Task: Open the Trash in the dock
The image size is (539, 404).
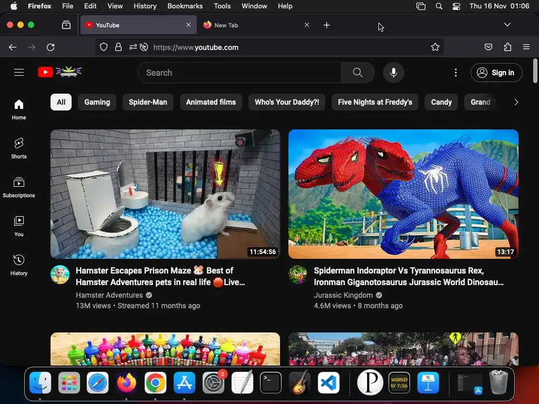Action: pyautogui.click(x=498, y=382)
